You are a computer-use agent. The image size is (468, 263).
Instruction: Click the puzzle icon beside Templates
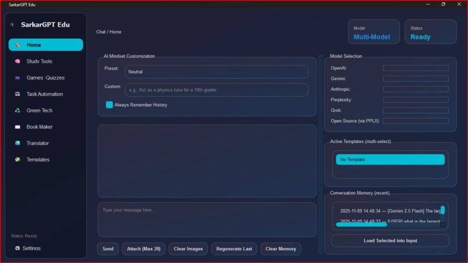coord(17,160)
